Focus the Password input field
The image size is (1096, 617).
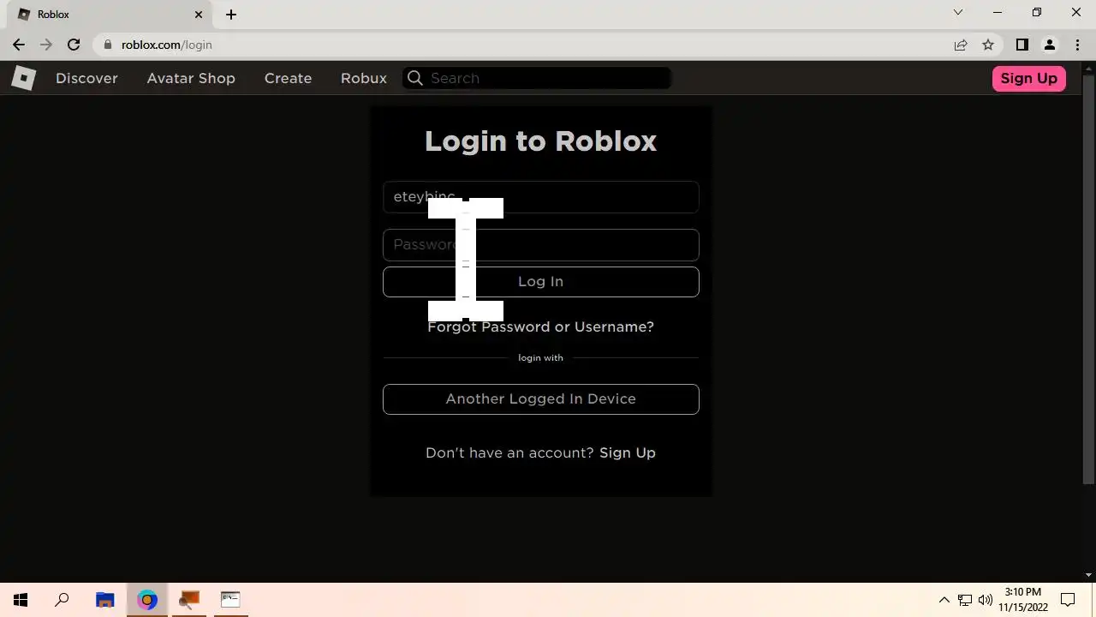coord(541,245)
